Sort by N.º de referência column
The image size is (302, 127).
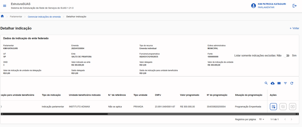click(117, 95)
